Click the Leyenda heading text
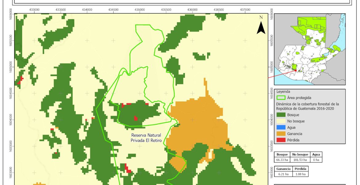 [284, 92]
